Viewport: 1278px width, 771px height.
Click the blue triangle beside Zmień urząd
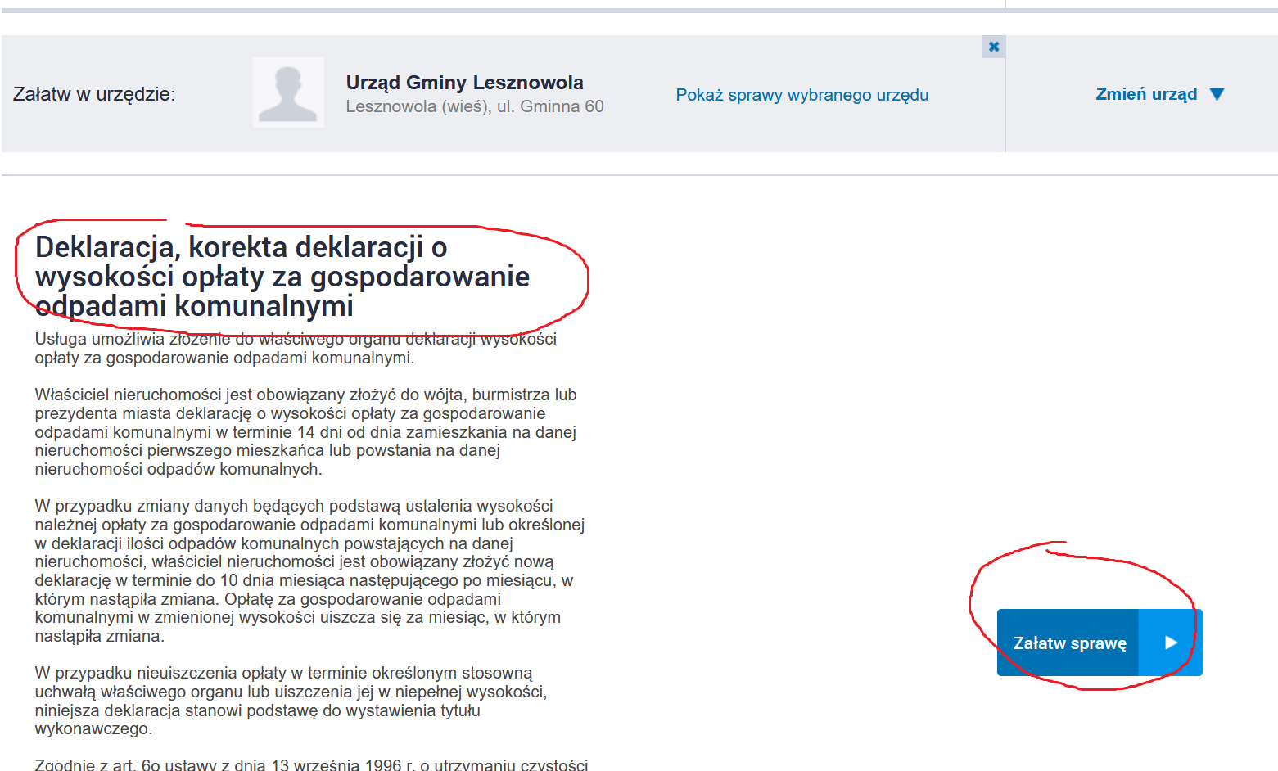(x=1217, y=94)
